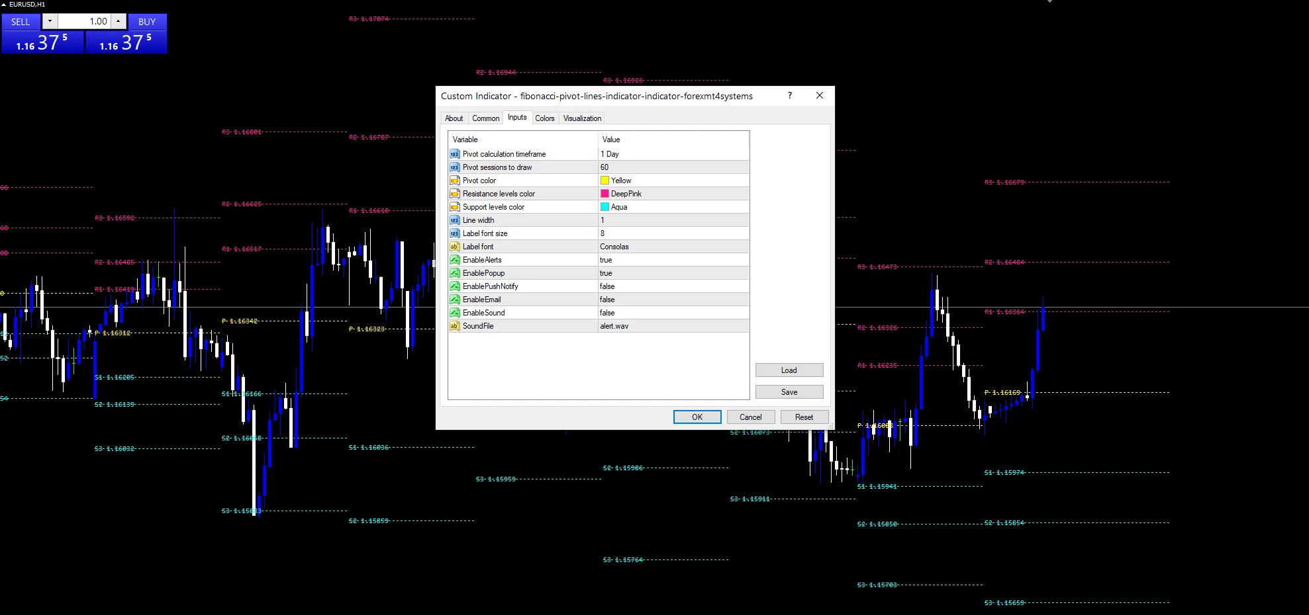Click the Reset button

click(x=804, y=417)
